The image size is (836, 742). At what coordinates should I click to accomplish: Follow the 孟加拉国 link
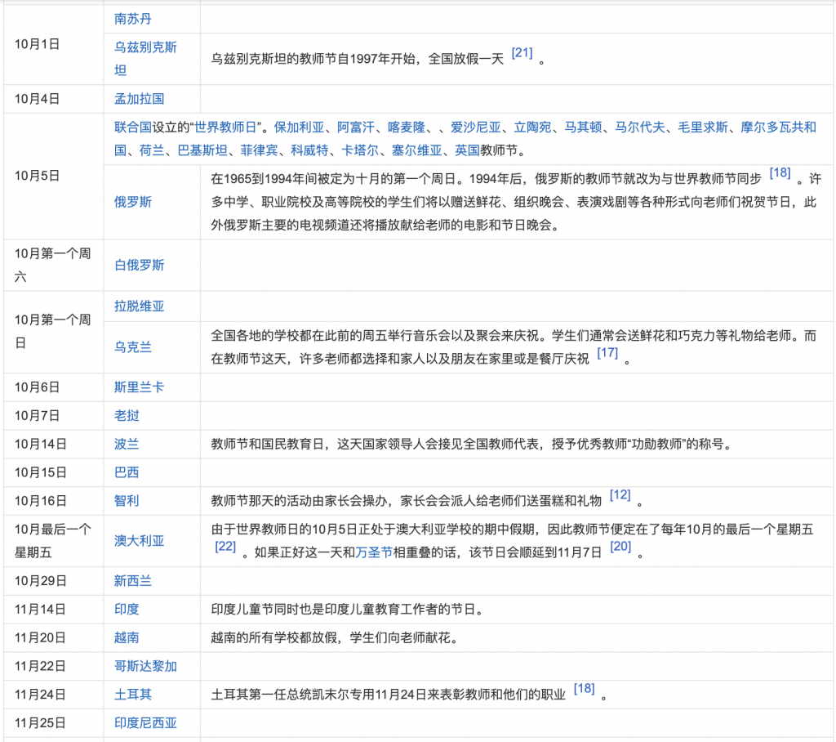click(x=139, y=100)
